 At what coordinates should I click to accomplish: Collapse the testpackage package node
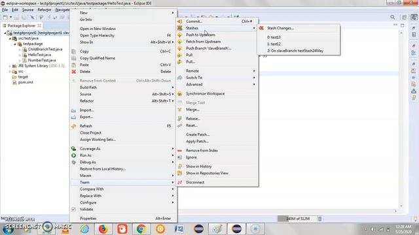click(15, 44)
